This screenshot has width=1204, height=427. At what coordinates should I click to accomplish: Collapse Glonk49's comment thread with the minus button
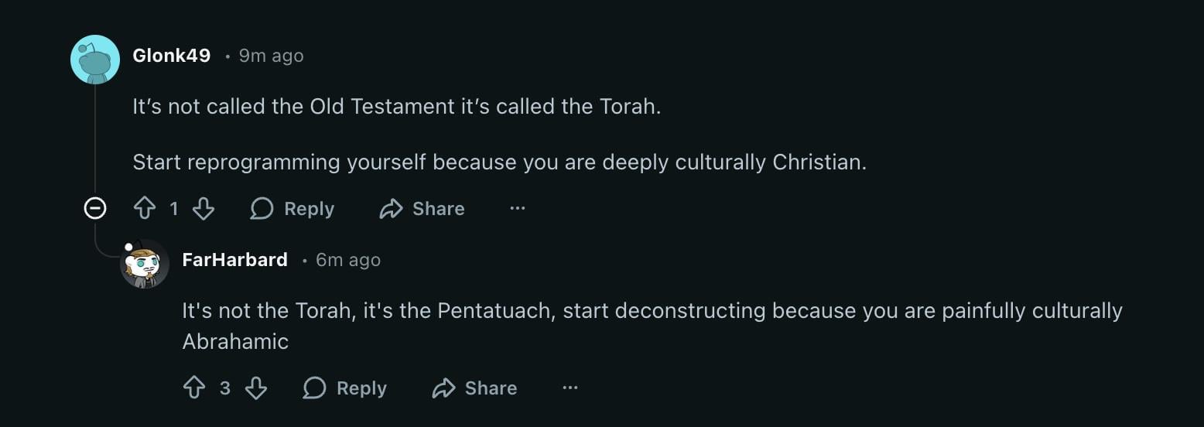coord(95,208)
